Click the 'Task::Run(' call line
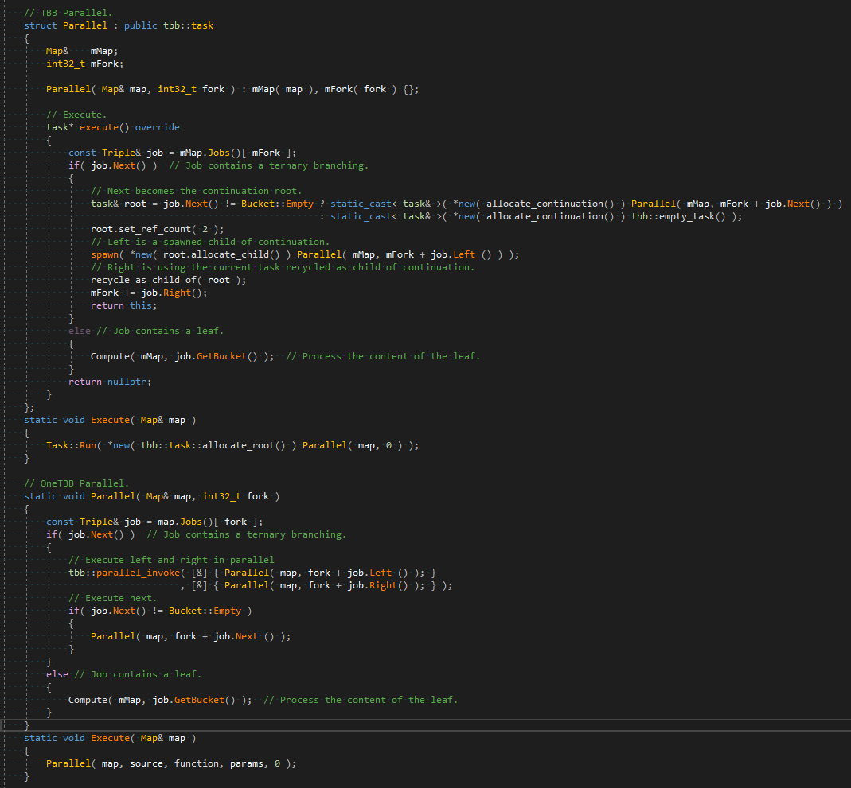This screenshot has height=788, width=851. (x=232, y=445)
